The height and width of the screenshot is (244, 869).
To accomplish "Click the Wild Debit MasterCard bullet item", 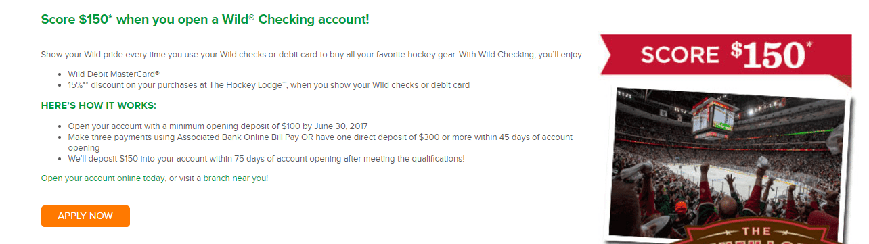I will [x=114, y=74].
